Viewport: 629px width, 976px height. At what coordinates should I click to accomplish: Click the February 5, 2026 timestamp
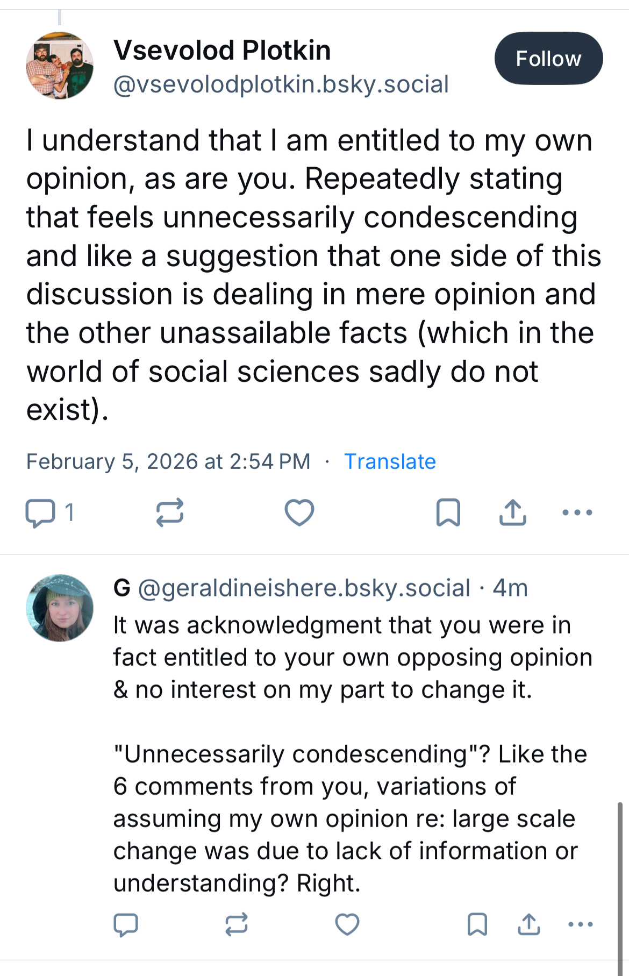168,461
